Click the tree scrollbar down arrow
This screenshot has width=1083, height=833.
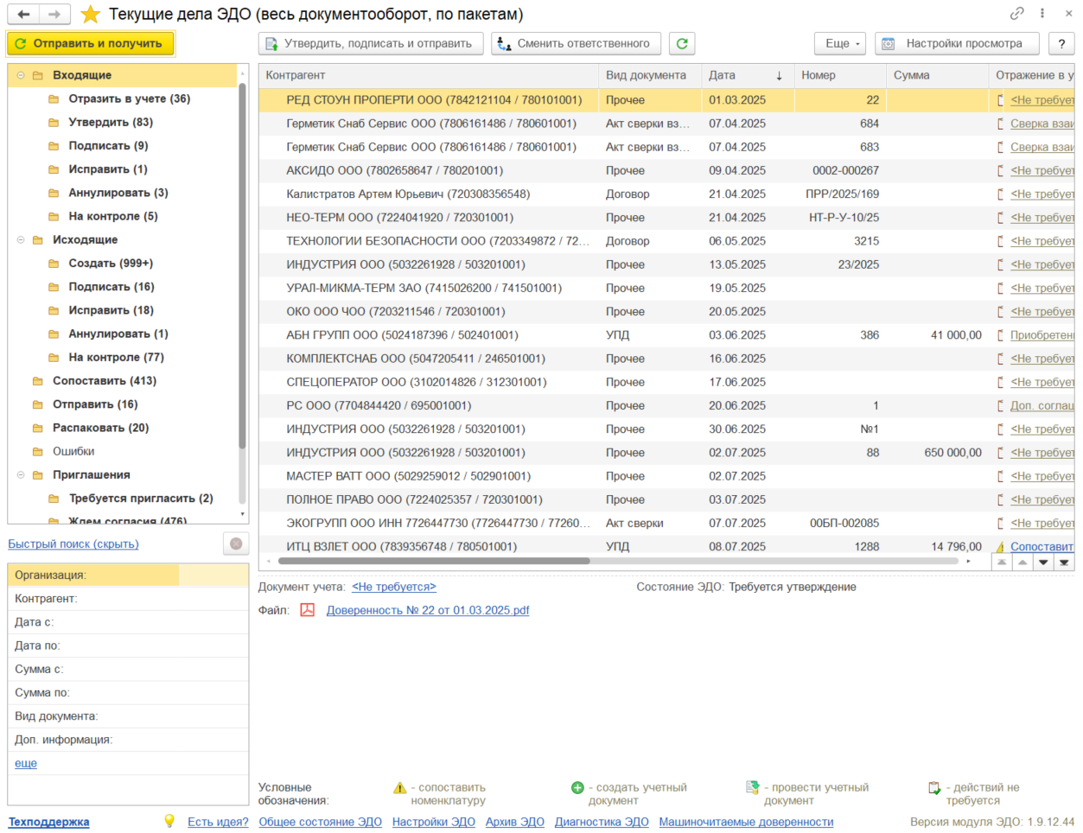coord(242,514)
